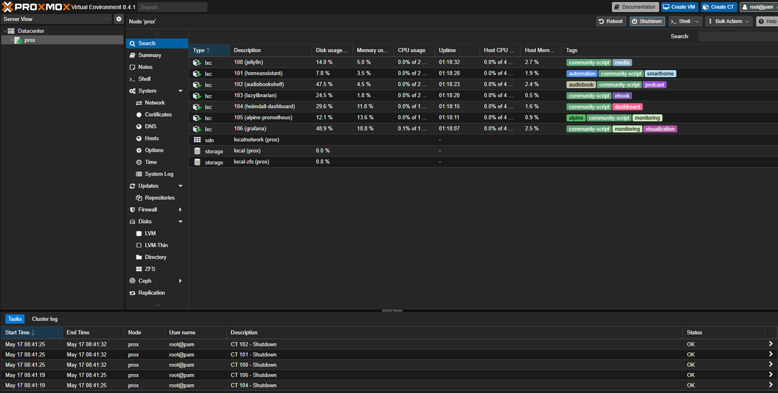This screenshot has height=393, width=778.
Task: Click the sdn grid icon for localnetwork
Action: point(197,140)
